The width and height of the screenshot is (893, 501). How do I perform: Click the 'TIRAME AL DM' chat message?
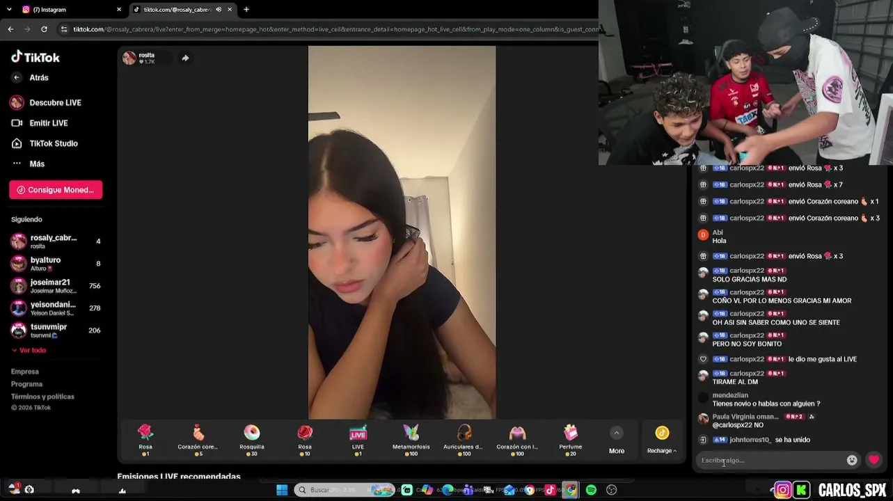(735, 382)
